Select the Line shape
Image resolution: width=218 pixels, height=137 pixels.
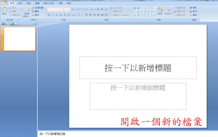[x=141, y=8]
